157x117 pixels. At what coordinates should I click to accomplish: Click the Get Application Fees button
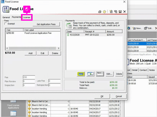coord(46,24)
